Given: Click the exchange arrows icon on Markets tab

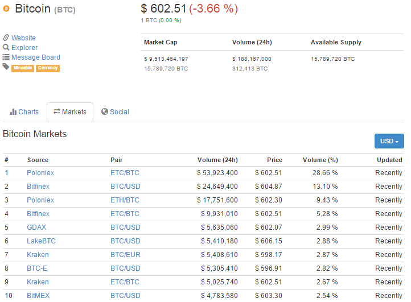Looking at the screenshot, I should [56, 111].
